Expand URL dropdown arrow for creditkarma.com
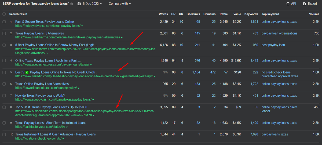 [122, 38]
